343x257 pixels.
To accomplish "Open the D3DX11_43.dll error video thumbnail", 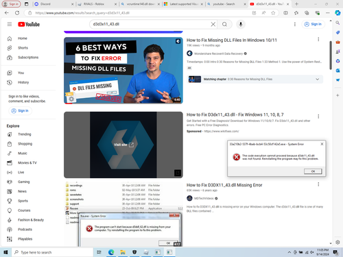I will click(x=123, y=215).
